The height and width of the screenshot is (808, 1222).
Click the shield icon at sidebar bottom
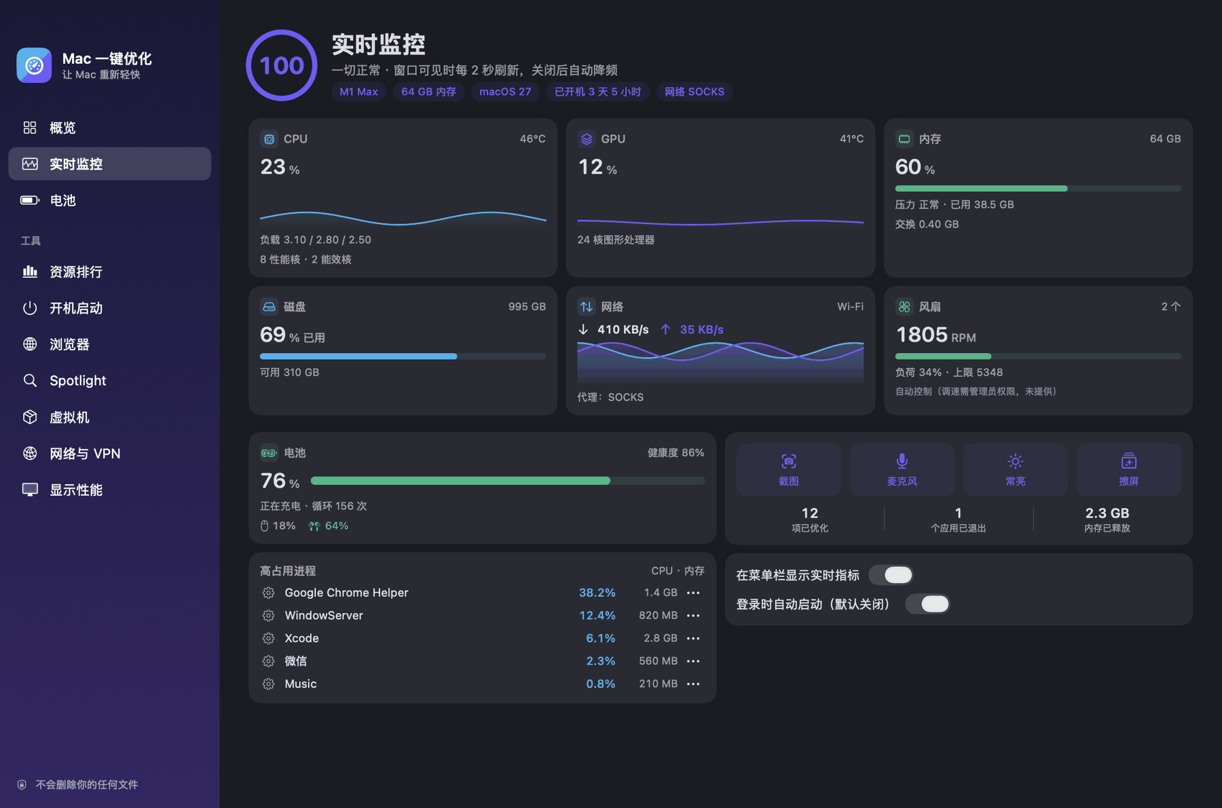tap(22, 785)
